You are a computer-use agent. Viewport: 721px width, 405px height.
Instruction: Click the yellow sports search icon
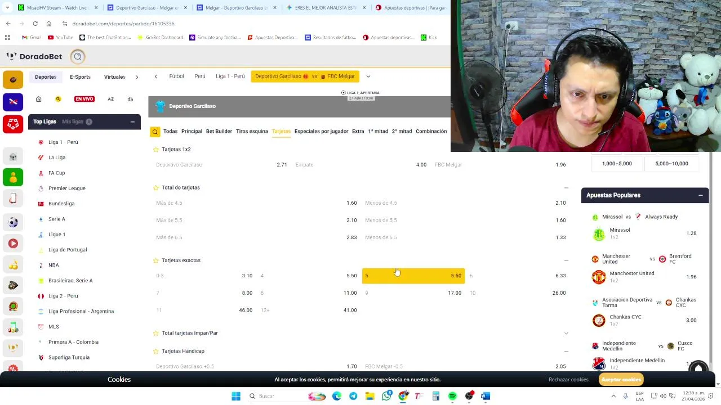[58, 99]
